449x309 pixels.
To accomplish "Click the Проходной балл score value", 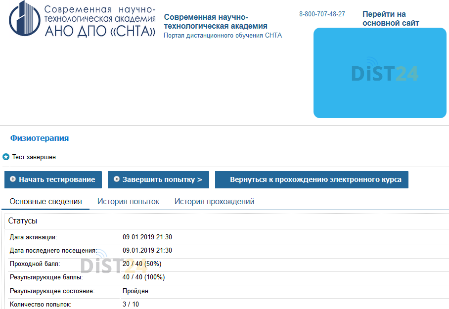I will point(142,264).
